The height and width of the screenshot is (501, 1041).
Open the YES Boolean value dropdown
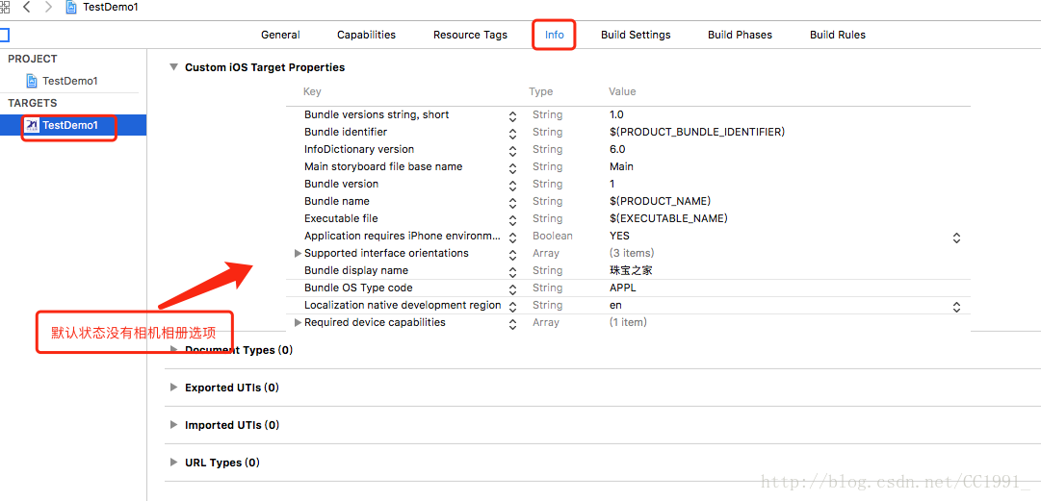click(x=956, y=238)
